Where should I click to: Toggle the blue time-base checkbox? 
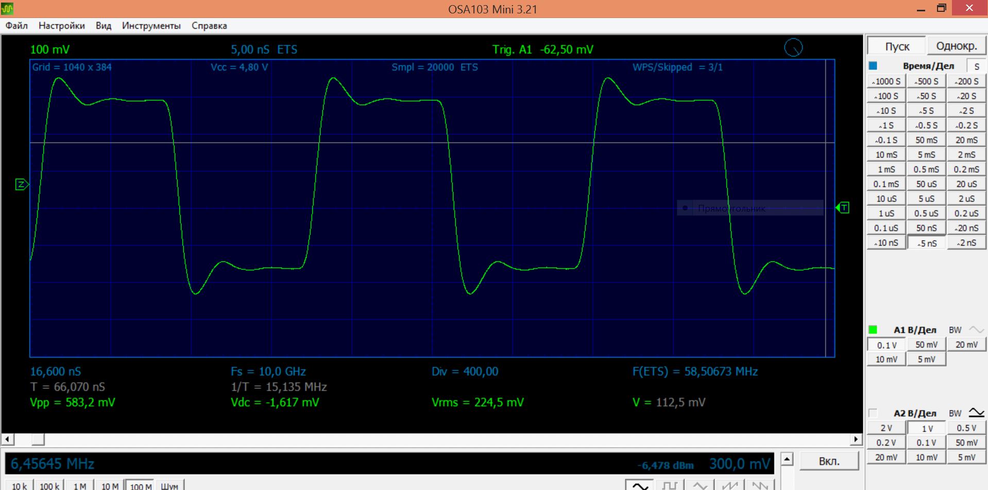(873, 66)
